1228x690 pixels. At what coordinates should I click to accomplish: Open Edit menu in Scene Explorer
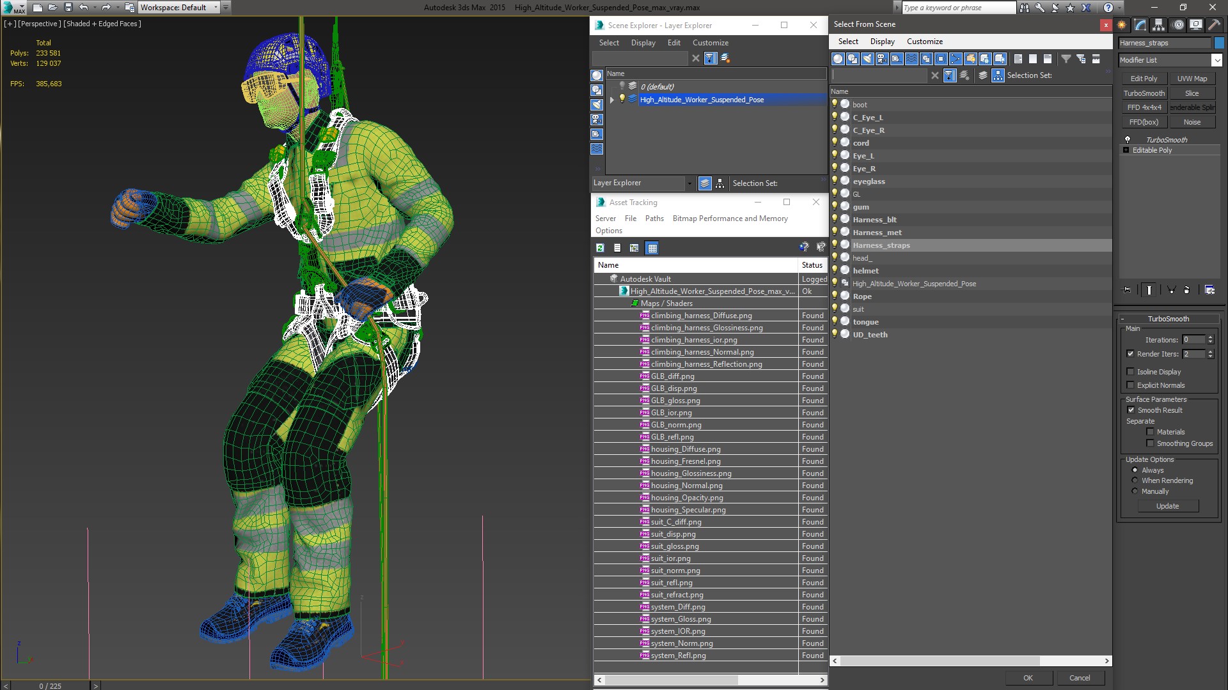point(674,43)
